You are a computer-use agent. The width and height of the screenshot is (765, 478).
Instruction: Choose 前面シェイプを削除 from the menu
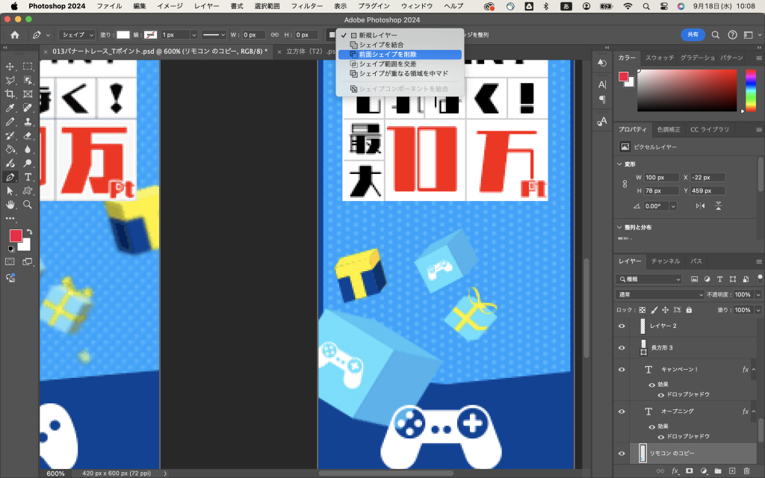(388, 55)
